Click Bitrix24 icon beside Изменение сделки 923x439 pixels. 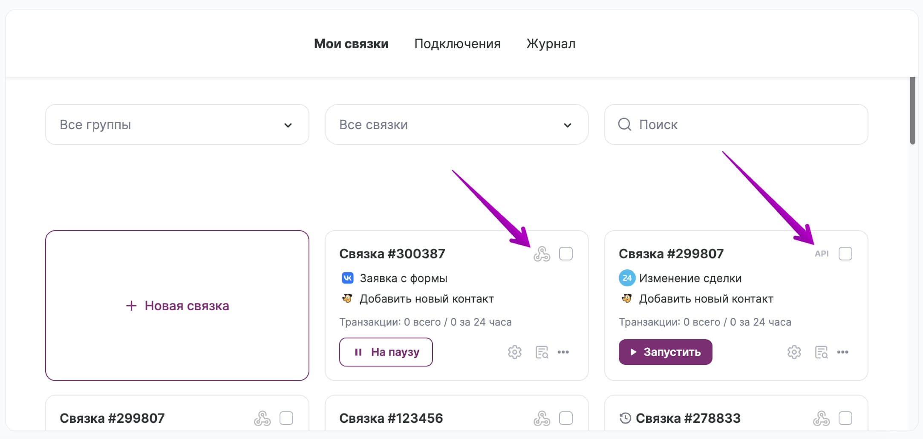pos(627,278)
